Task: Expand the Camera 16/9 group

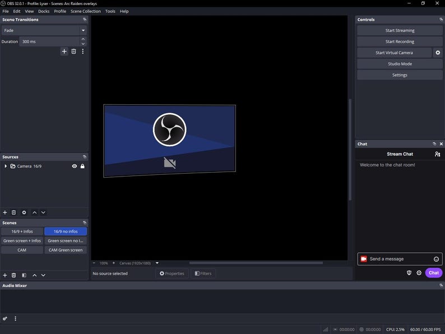Action: point(6,166)
